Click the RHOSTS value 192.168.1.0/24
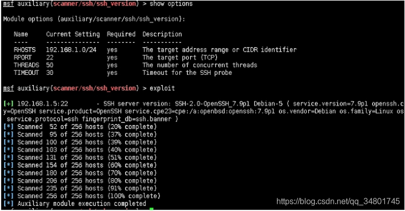Viewport: 405px width, 211px height. click(x=71, y=50)
